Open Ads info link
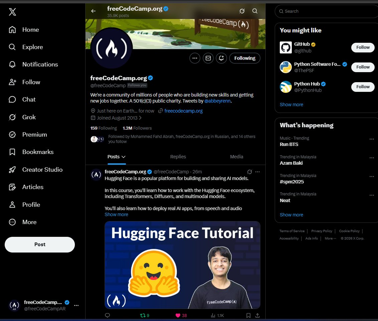 pyautogui.click(x=311, y=238)
